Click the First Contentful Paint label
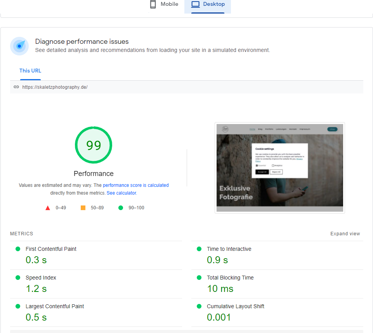The image size is (373, 333). [51, 249]
